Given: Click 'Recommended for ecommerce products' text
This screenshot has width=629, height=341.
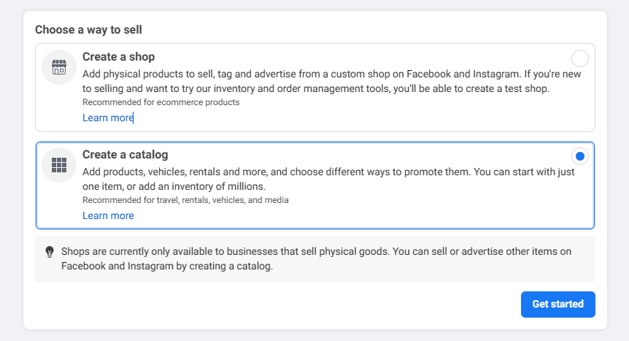Looking at the screenshot, I should pos(161,102).
